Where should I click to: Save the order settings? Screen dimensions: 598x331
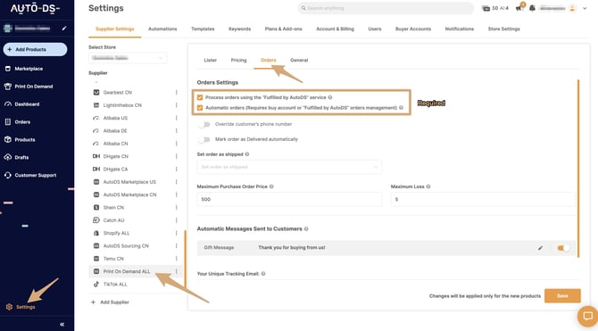562,296
